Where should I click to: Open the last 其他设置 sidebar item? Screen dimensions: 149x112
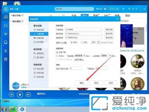(x=39, y=77)
